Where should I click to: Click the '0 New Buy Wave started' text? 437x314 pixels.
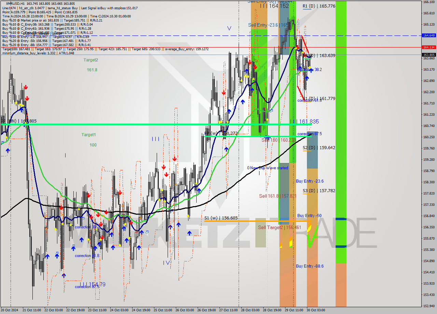268,168
